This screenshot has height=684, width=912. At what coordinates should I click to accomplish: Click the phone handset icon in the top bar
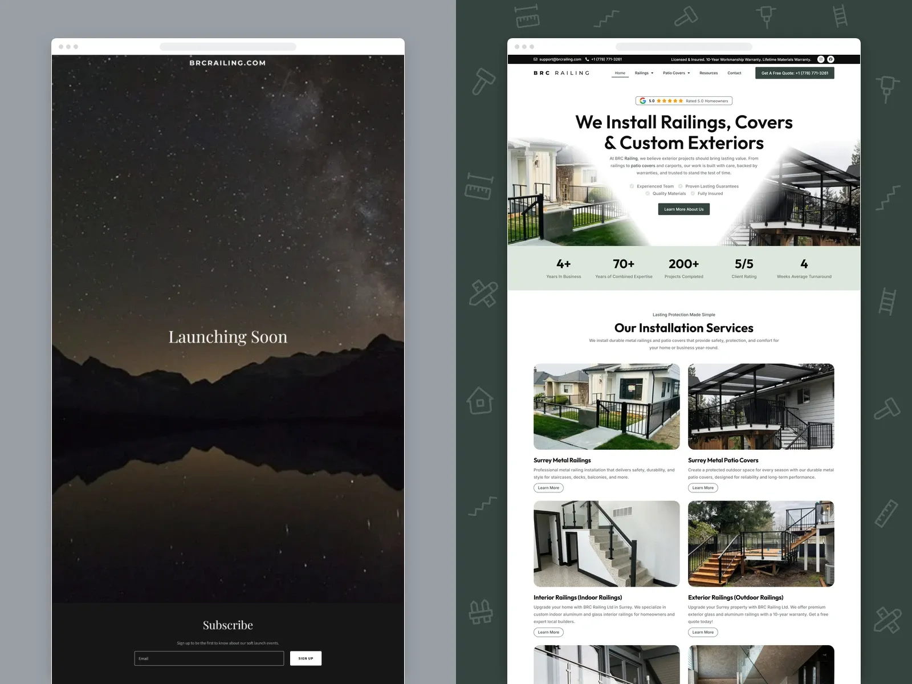pos(587,59)
